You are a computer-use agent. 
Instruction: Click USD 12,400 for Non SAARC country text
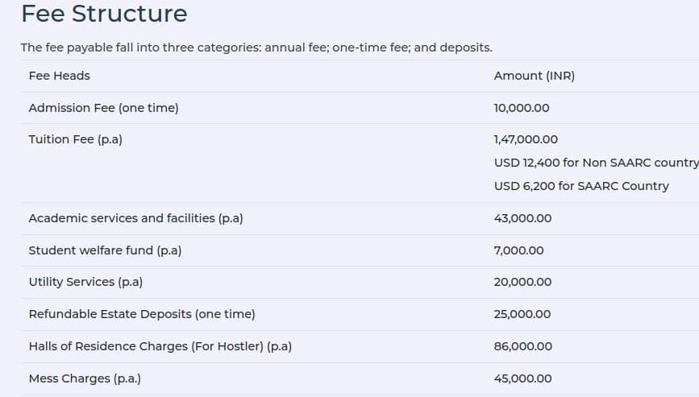click(x=597, y=163)
